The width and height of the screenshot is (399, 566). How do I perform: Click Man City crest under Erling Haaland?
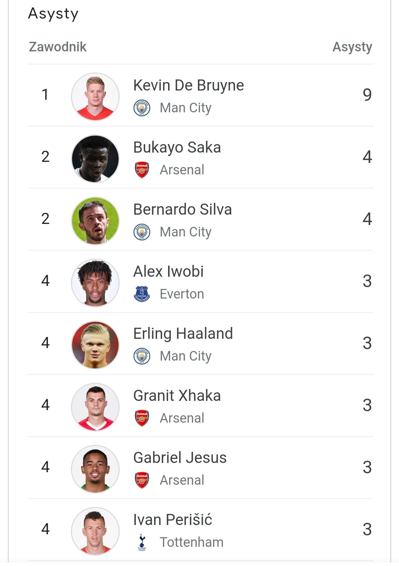pos(142,356)
